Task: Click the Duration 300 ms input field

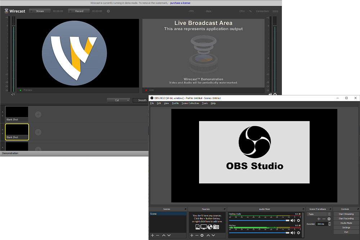Action: pyautogui.click(x=321, y=224)
